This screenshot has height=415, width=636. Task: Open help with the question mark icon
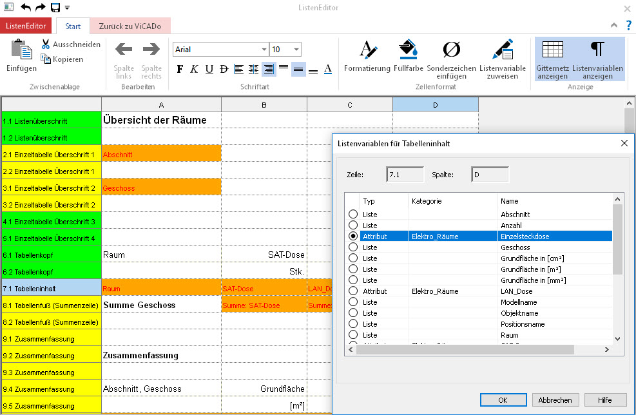(x=629, y=25)
